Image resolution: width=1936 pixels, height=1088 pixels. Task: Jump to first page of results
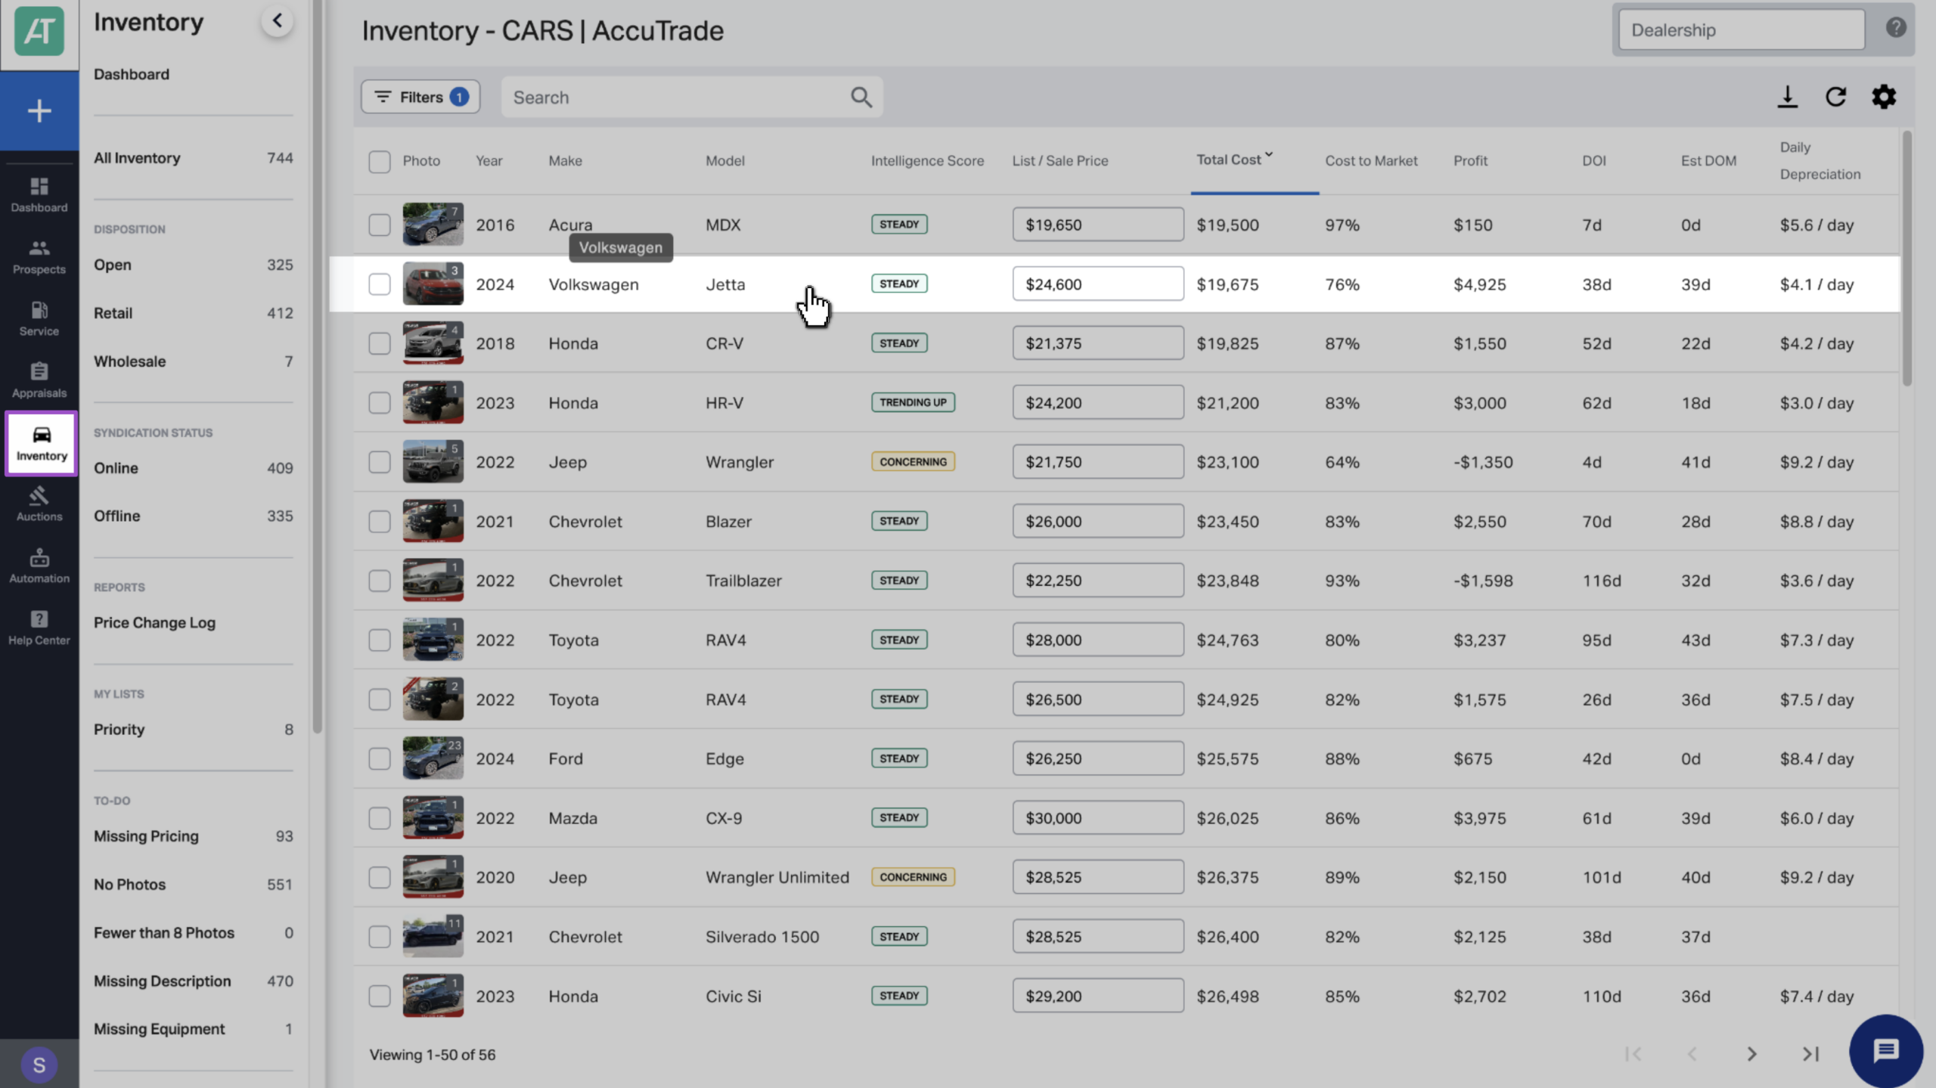pos(1633,1054)
